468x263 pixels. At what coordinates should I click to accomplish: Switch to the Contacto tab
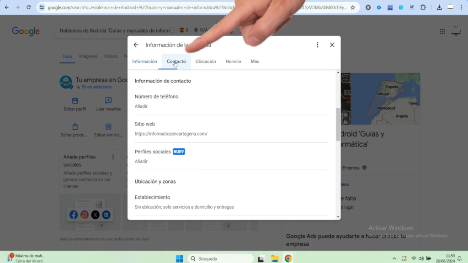coord(176,61)
